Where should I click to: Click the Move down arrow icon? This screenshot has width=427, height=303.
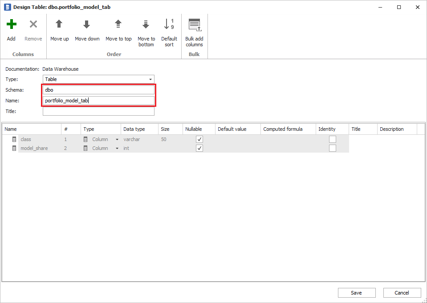[87, 24]
